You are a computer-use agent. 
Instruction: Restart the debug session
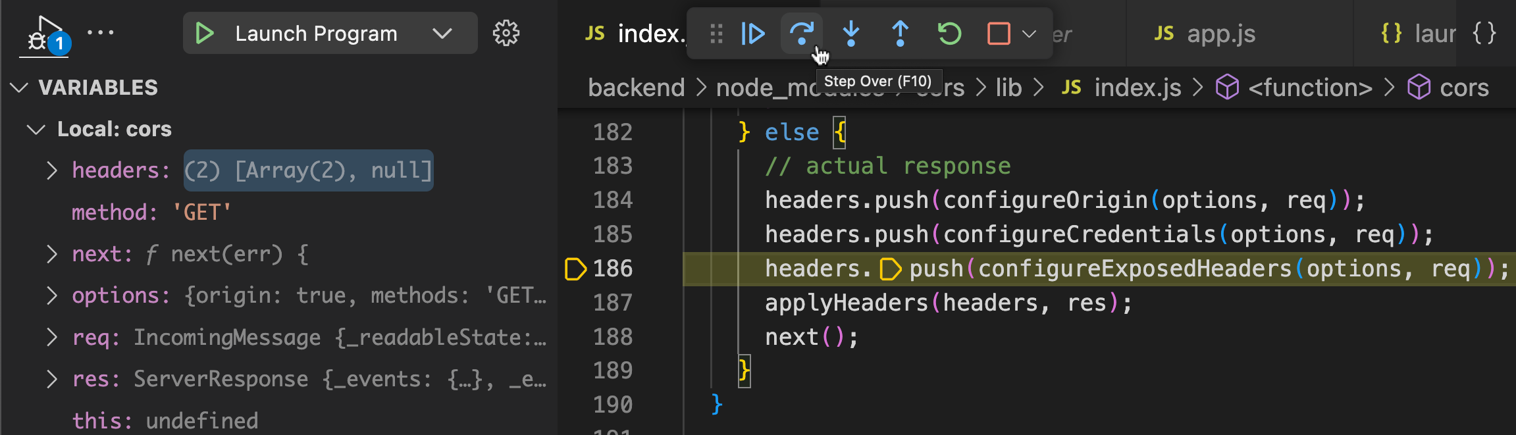(949, 33)
